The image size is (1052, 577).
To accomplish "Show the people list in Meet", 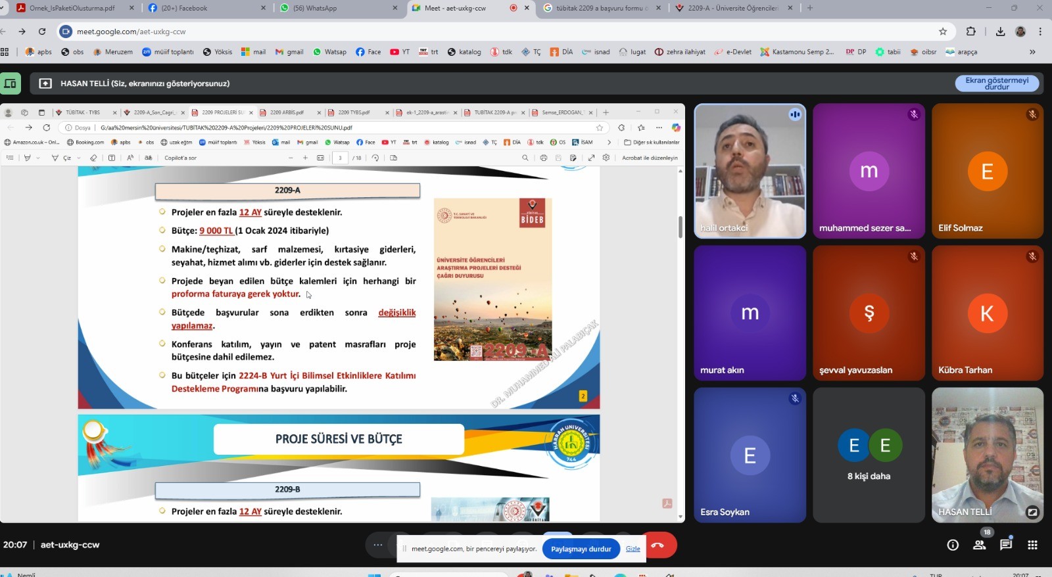I will coord(979,545).
